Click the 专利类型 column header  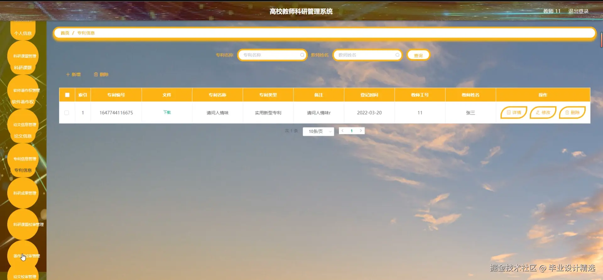pos(268,95)
